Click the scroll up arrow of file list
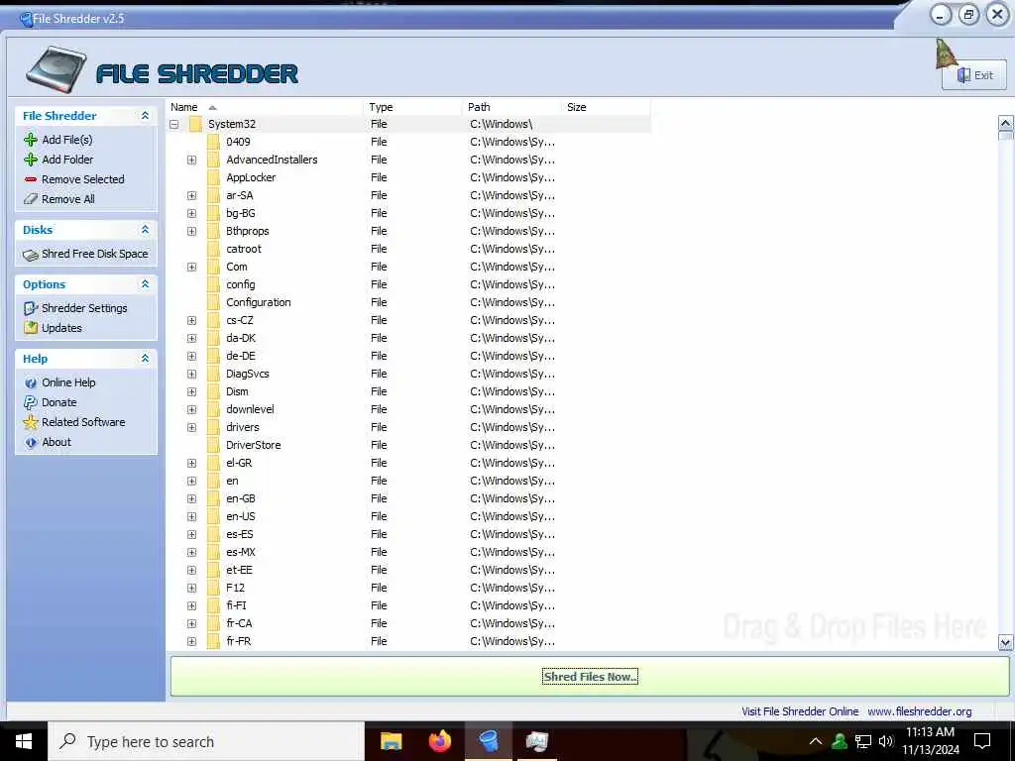Viewport: 1015px width, 761px height. (1005, 123)
